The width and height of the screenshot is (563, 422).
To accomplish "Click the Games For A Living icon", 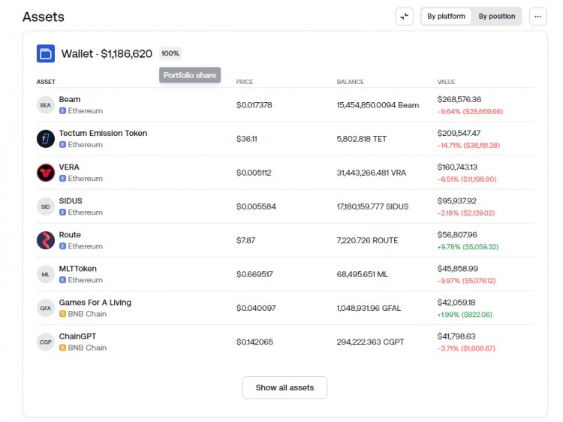I will [x=46, y=308].
